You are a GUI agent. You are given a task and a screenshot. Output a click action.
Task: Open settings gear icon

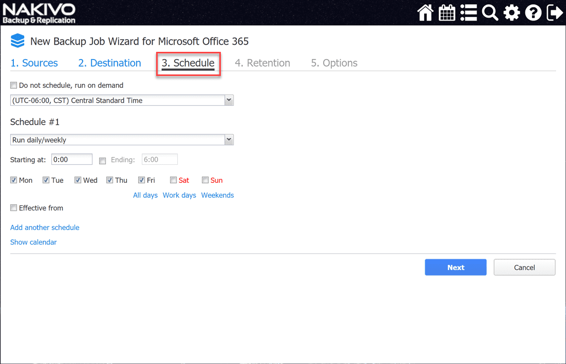(x=512, y=13)
